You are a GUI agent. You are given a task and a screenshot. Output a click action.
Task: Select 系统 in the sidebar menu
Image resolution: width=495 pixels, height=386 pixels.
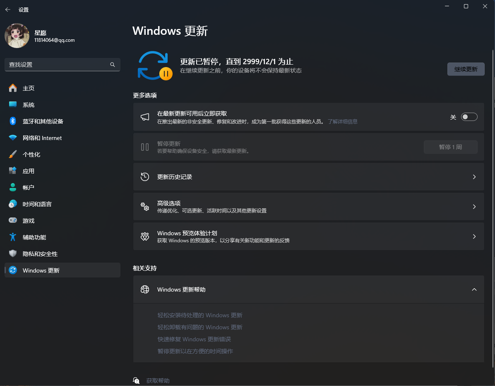coord(29,105)
